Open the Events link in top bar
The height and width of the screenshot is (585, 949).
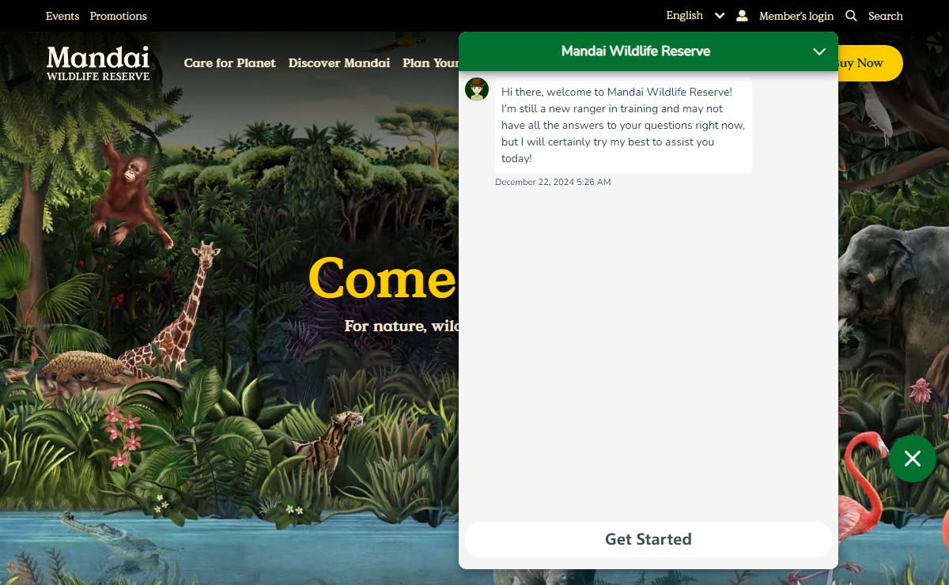tap(62, 16)
